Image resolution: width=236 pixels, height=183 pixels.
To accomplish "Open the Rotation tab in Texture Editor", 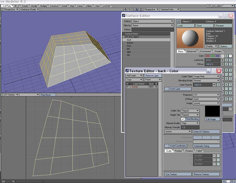I will pos(189,151).
